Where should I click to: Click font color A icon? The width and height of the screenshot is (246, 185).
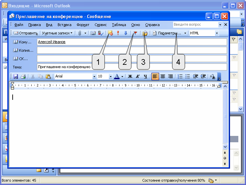[117, 76]
